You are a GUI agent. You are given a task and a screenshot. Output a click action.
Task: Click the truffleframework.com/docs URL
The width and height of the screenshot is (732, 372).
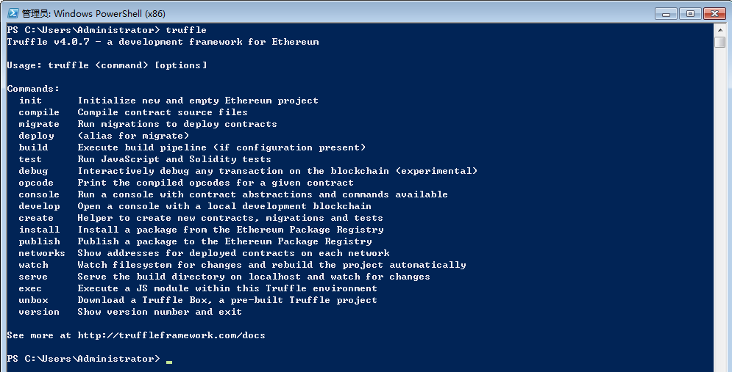point(171,335)
